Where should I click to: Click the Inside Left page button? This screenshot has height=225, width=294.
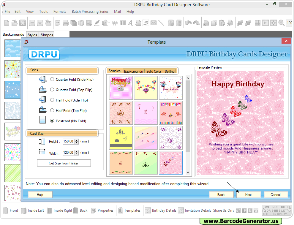(33, 210)
